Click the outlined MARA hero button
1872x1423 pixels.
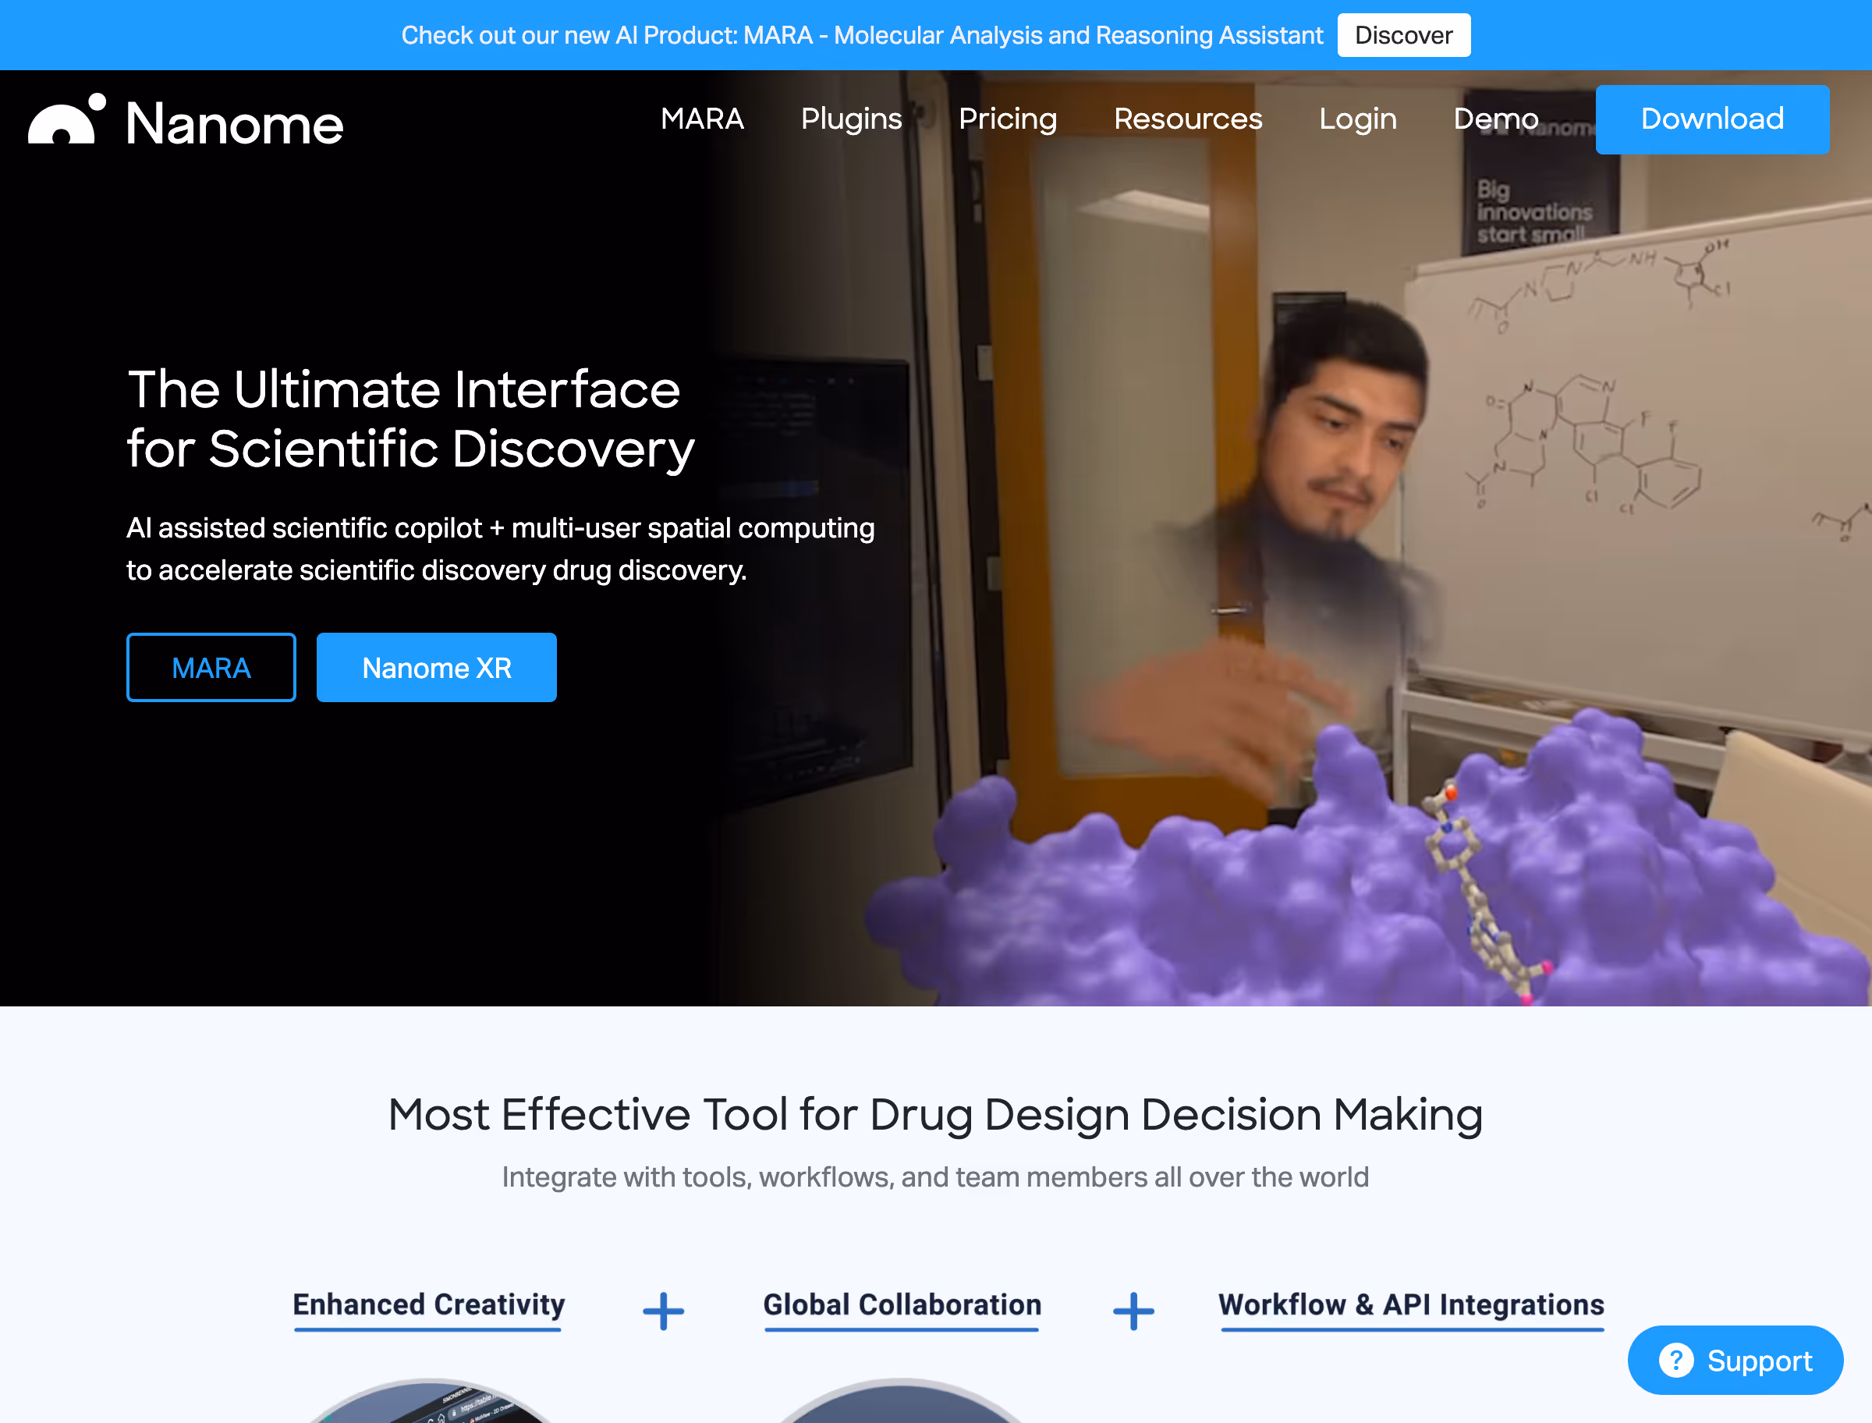[211, 668]
